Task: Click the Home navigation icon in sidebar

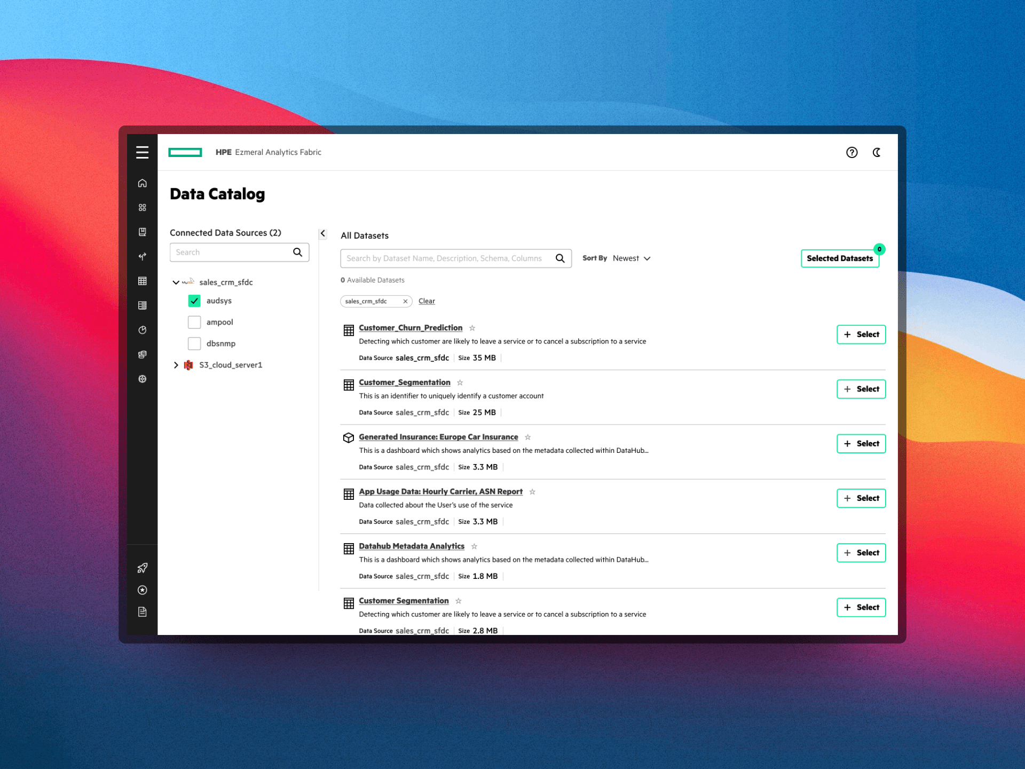Action: tap(142, 182)
